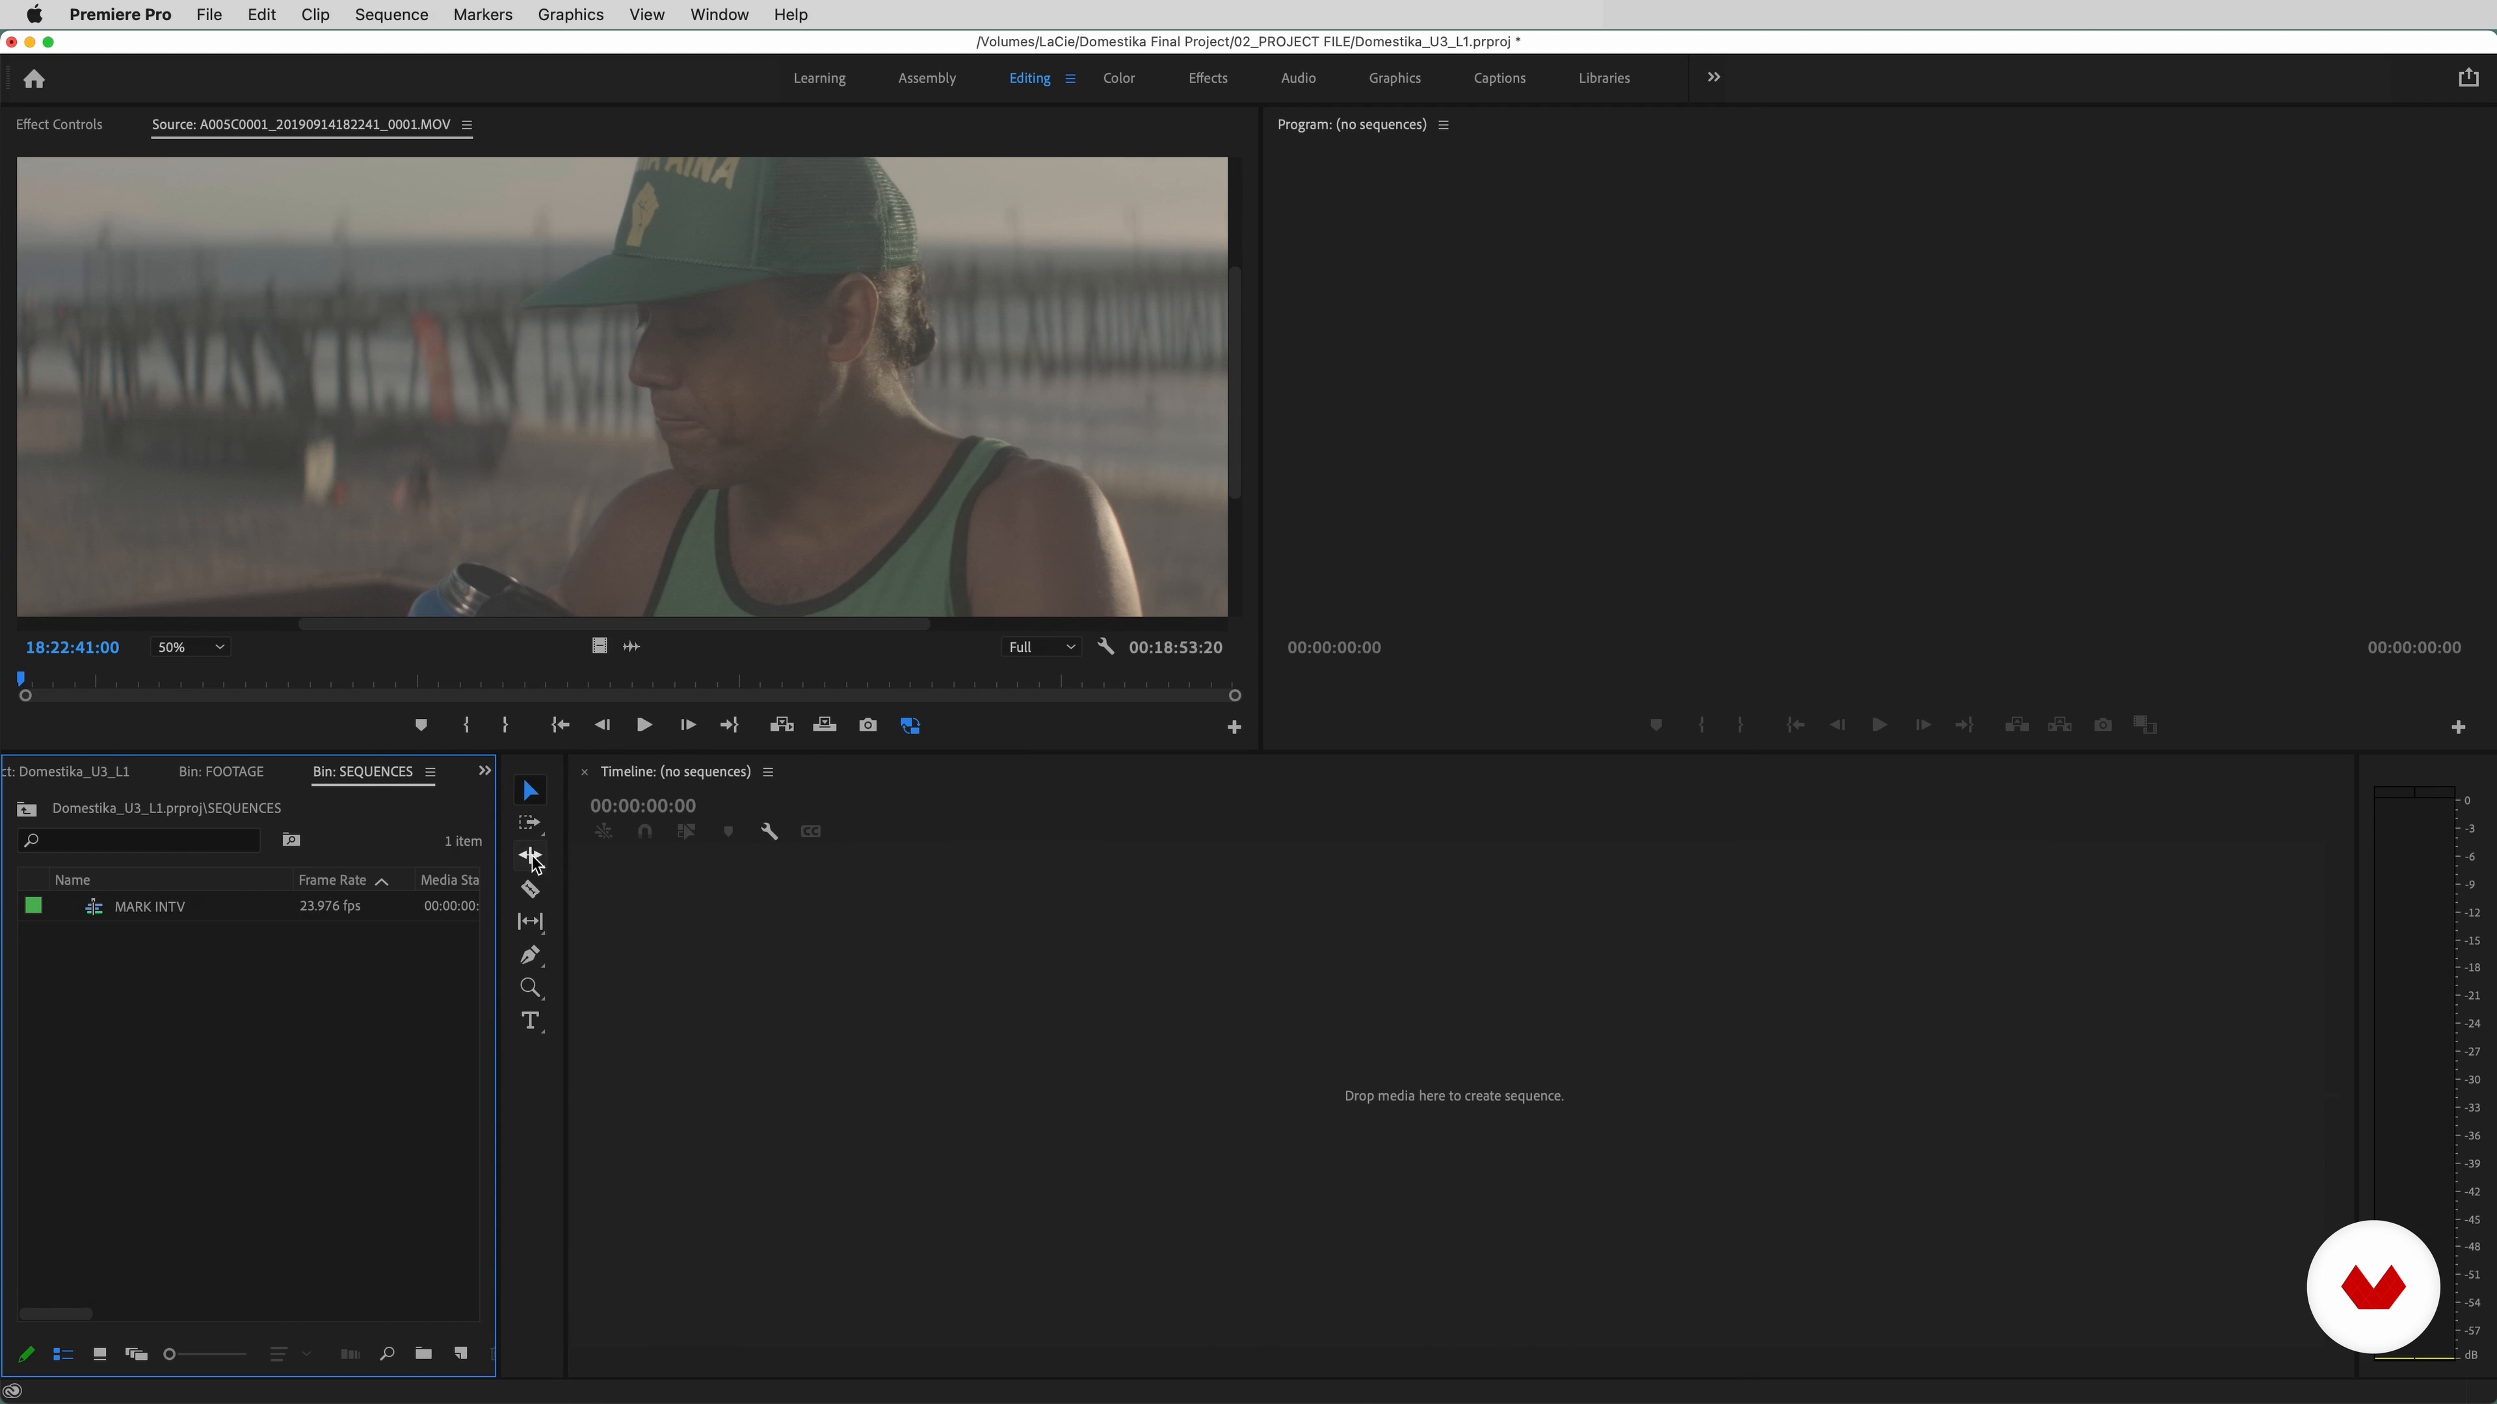Toggle list view in the SEQUENCES bin
Screen dimensions: 2497x1404
pyautogui.click(x=63, y=1353)
